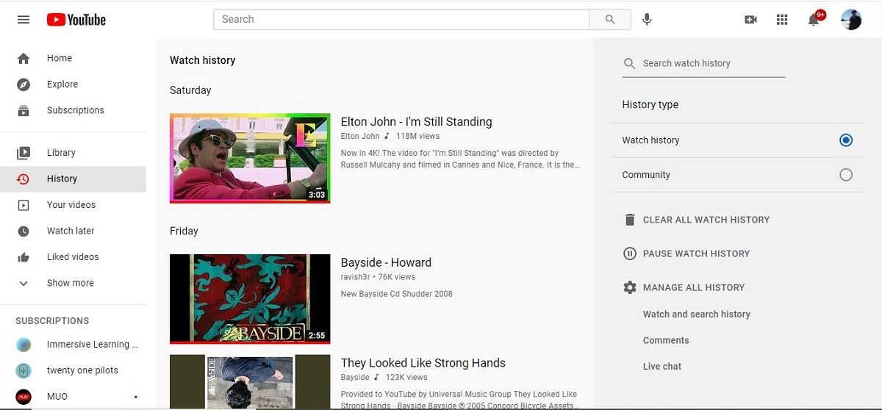Click the Home house icon

tap(24, 58)
